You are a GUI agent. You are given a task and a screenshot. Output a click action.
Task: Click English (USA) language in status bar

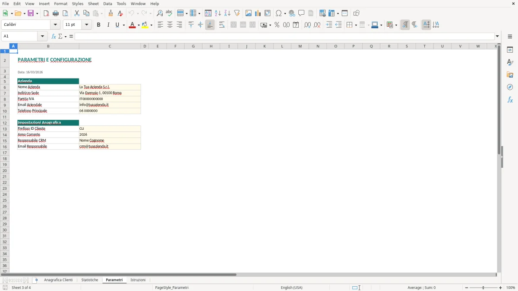tap(291, 288)
